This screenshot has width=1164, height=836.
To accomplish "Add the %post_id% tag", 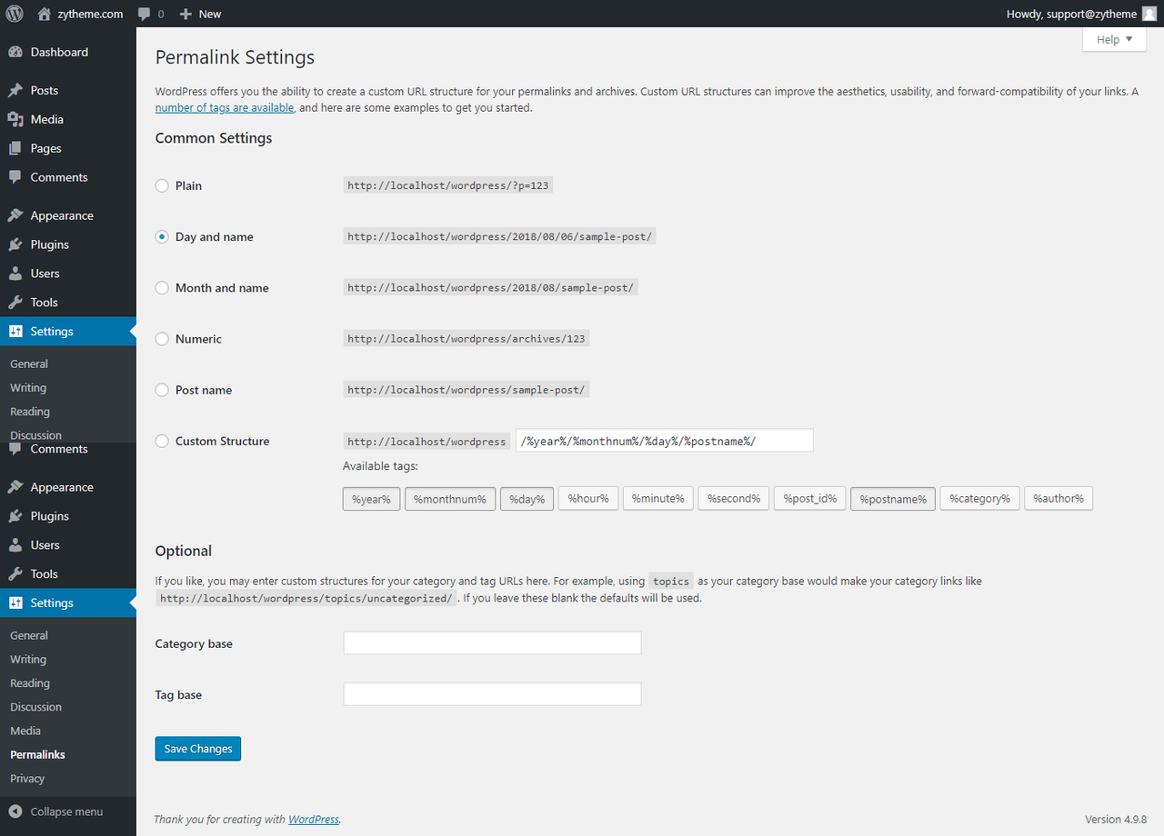I will click(810, 498).
